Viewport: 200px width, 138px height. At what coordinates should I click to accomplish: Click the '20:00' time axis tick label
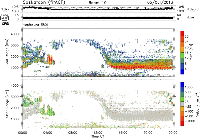tap(148, 133)
